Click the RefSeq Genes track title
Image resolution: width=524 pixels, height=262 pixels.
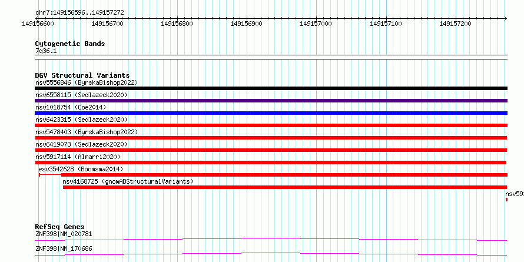[59, 227]
